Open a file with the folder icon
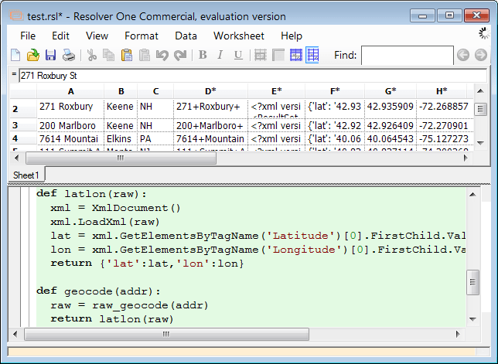Image resolution: width=498 pixels, height=364 pixels. click(x=33, y=55)
